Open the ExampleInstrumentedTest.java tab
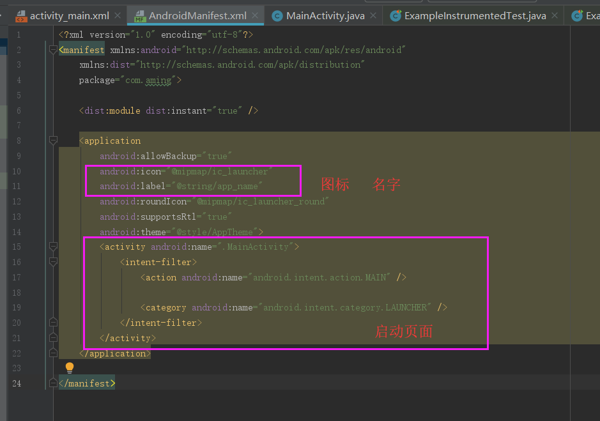This screenshot has height=421, width=600. pos(475,16)
